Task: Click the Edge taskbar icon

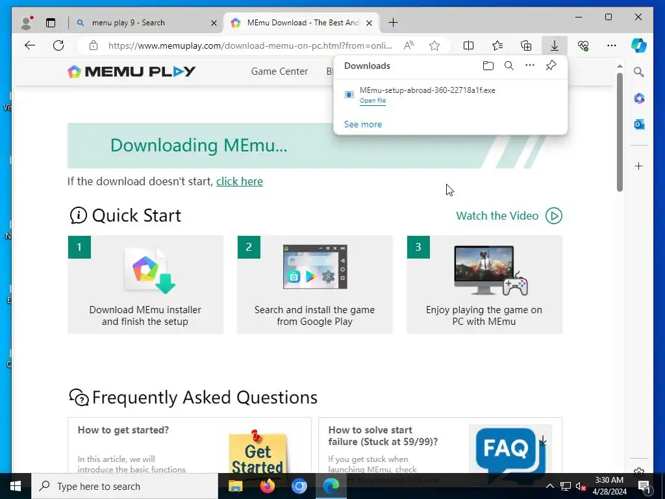Action: click(x=331, y=486)
